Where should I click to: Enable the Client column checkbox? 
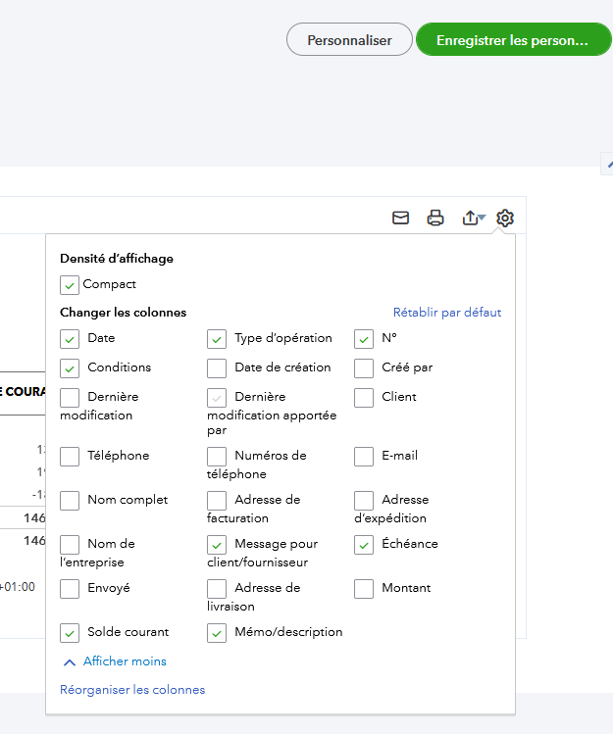(x=364, y=398)
